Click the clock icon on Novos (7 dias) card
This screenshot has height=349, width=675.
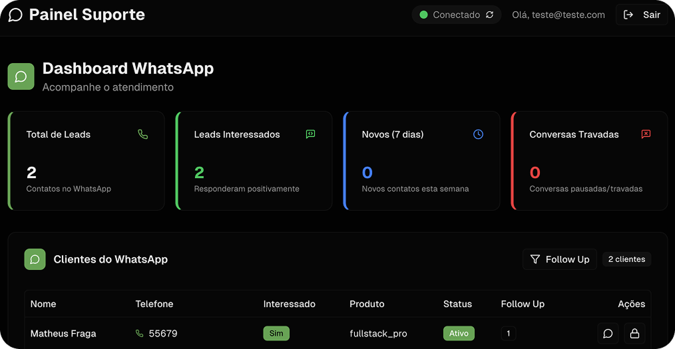[x=478, y=134]
